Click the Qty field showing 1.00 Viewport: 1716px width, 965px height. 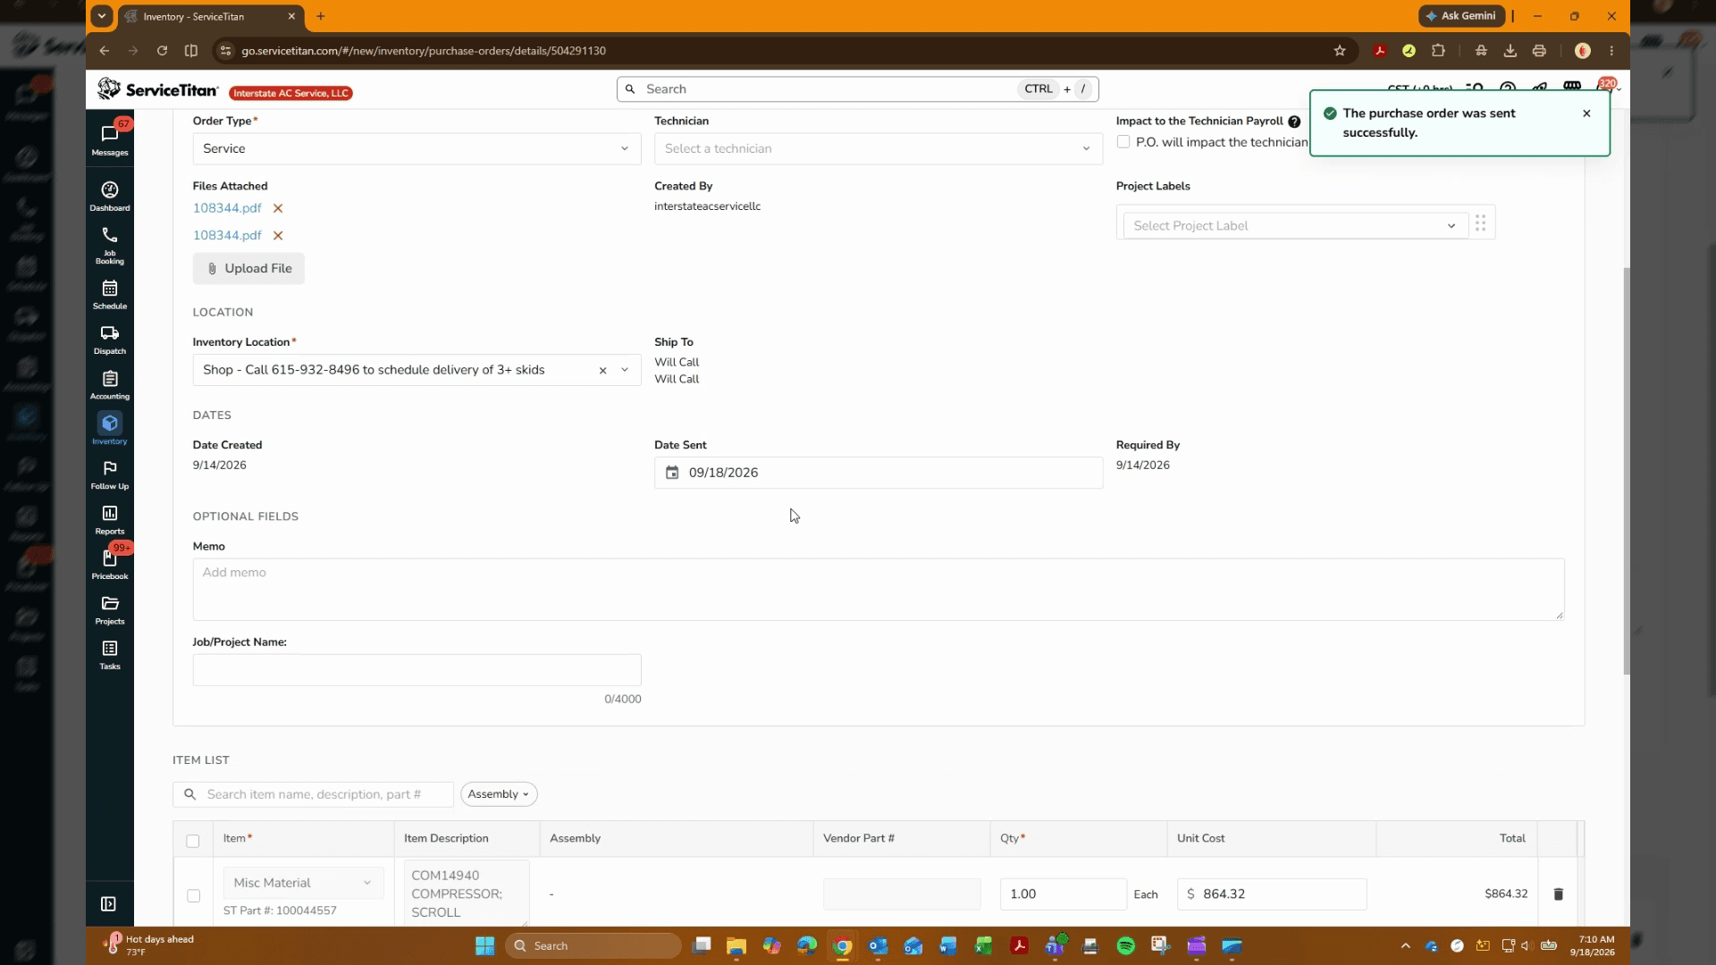point(1063,894)
